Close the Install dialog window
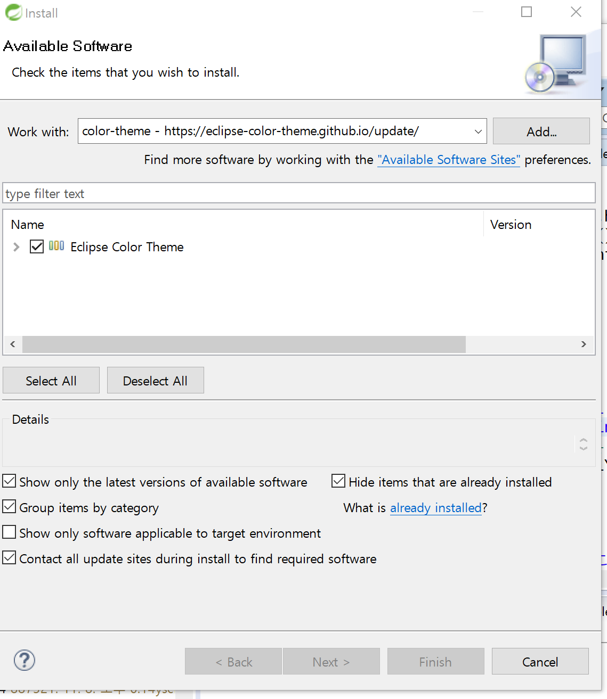The width and height of the screenshot is (607, 699). (576, 12)
